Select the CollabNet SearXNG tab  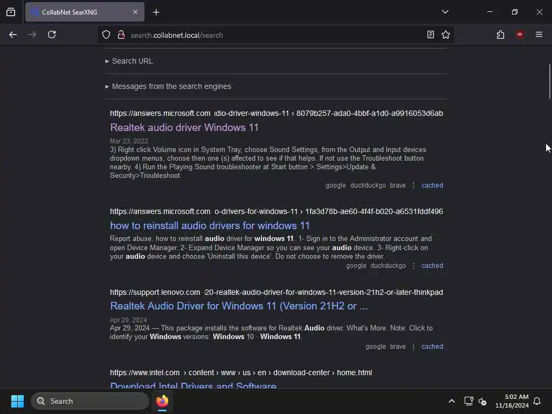[85, 12]
